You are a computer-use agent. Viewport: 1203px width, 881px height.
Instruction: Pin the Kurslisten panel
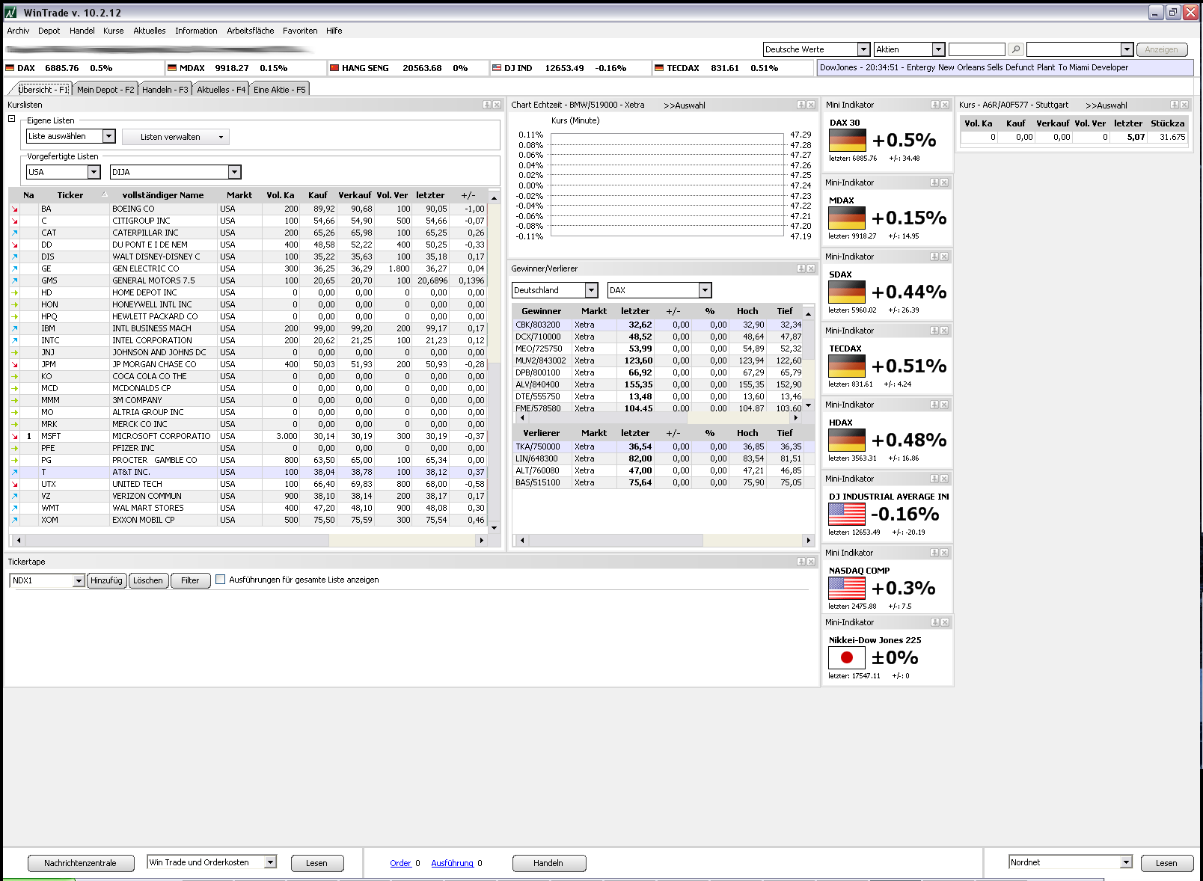click(487, 105)
